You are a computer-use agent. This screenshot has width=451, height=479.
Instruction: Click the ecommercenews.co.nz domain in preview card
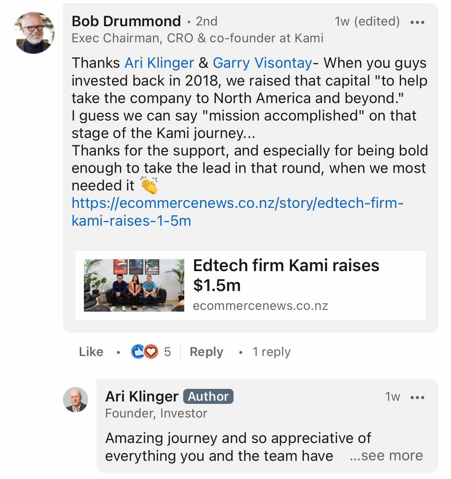click(x=260, y=306)
